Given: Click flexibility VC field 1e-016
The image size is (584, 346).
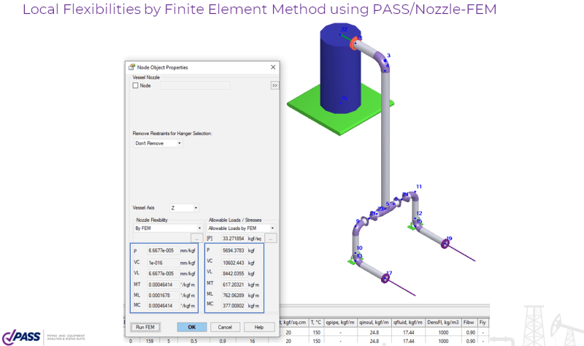Looking at the screenshot, I should point(164,263).
